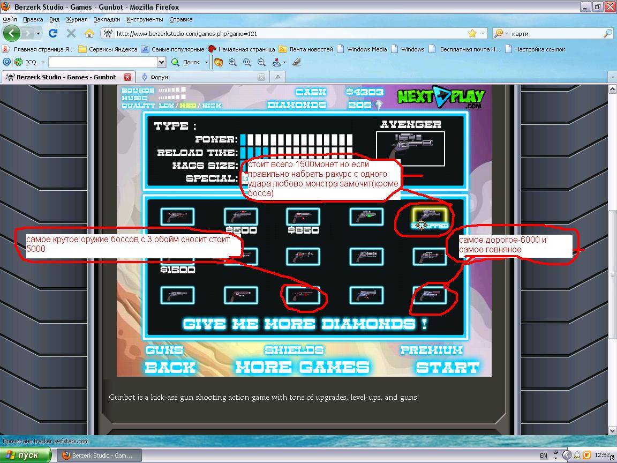Select the first gun in the top row
This screenshot has height=463, width=617.
pos(177,217)
